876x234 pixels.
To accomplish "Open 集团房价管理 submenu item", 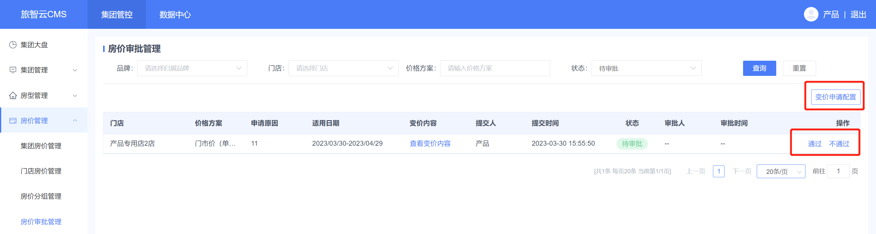I will click(41, 146).
